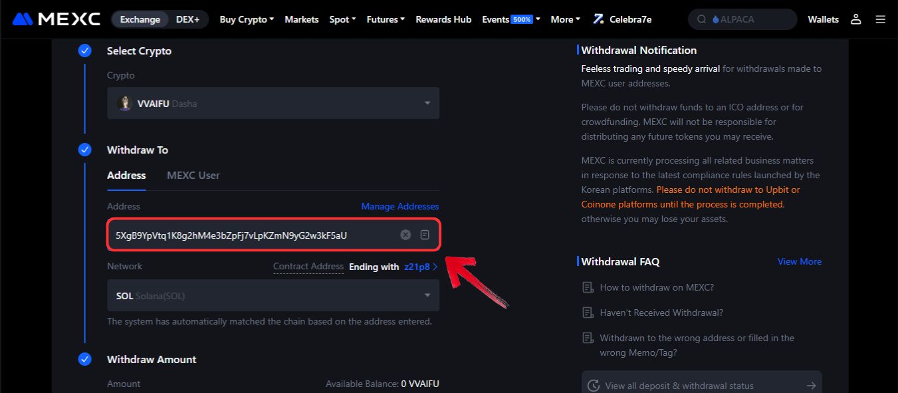The height and width of the screenshot is (393, 898).
Task: Open the contract address chevron after z21p8
Action: (435, 267)
